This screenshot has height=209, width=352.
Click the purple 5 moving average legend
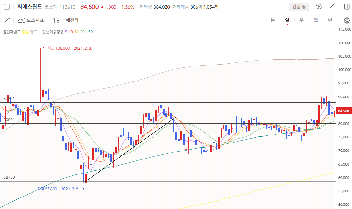pos(66,32)
